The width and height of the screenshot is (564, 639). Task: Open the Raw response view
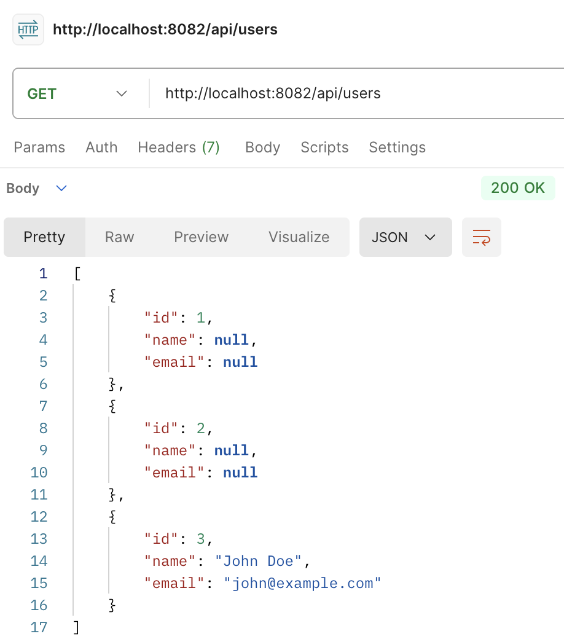click(x=119, y=237)
